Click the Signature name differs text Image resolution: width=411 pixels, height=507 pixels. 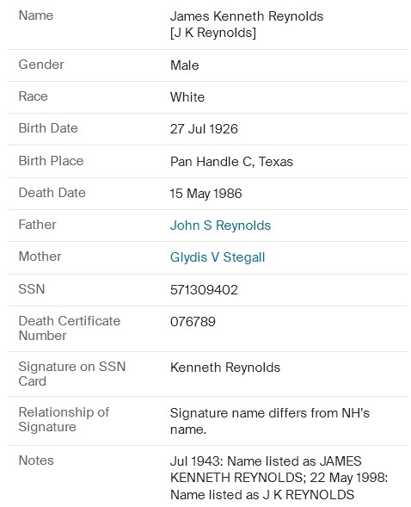[270, 421]
